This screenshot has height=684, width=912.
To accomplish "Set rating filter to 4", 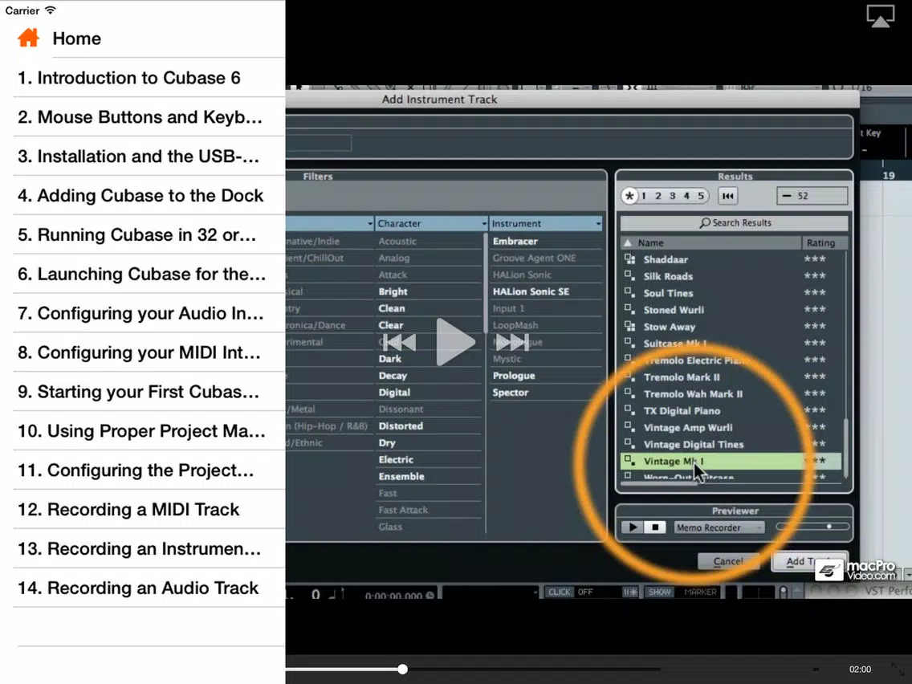I will 686,196.
